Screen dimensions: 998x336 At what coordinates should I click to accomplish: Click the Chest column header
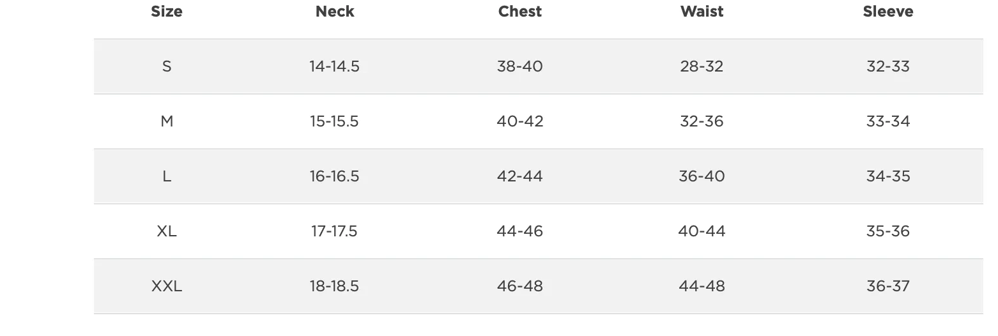(520, 11)
